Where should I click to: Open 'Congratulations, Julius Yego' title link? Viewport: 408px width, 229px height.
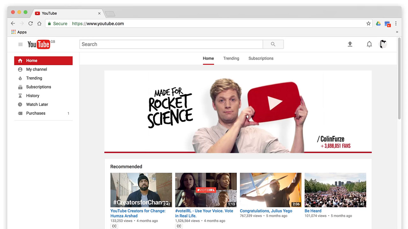point(266,211)
